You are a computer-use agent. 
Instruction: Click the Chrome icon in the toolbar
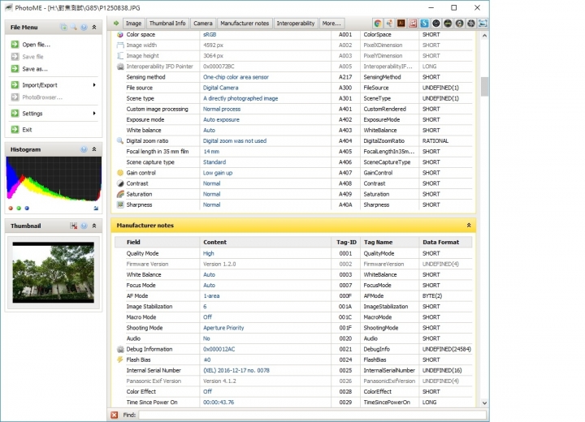[x=378, y=24]
